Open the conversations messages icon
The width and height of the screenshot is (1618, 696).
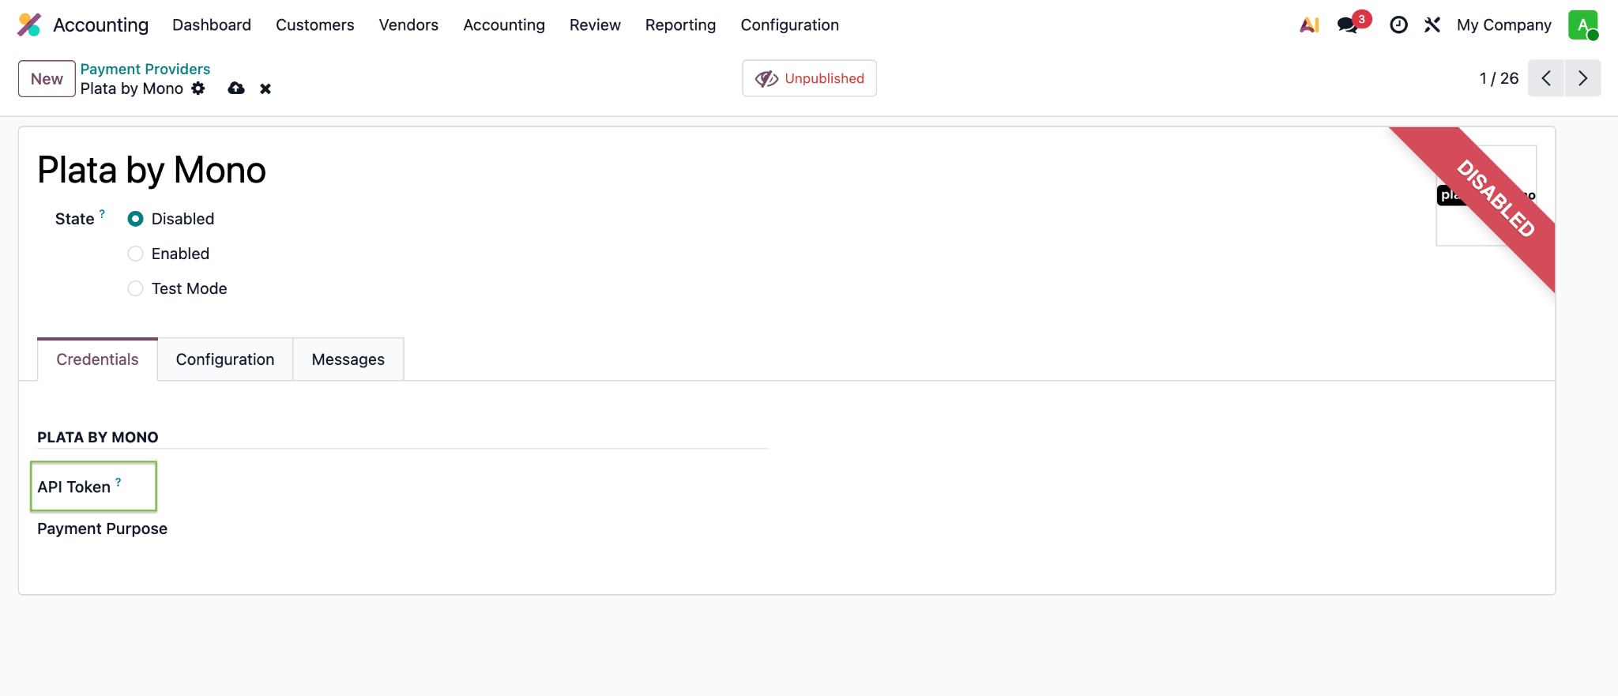coord(1348,25)
